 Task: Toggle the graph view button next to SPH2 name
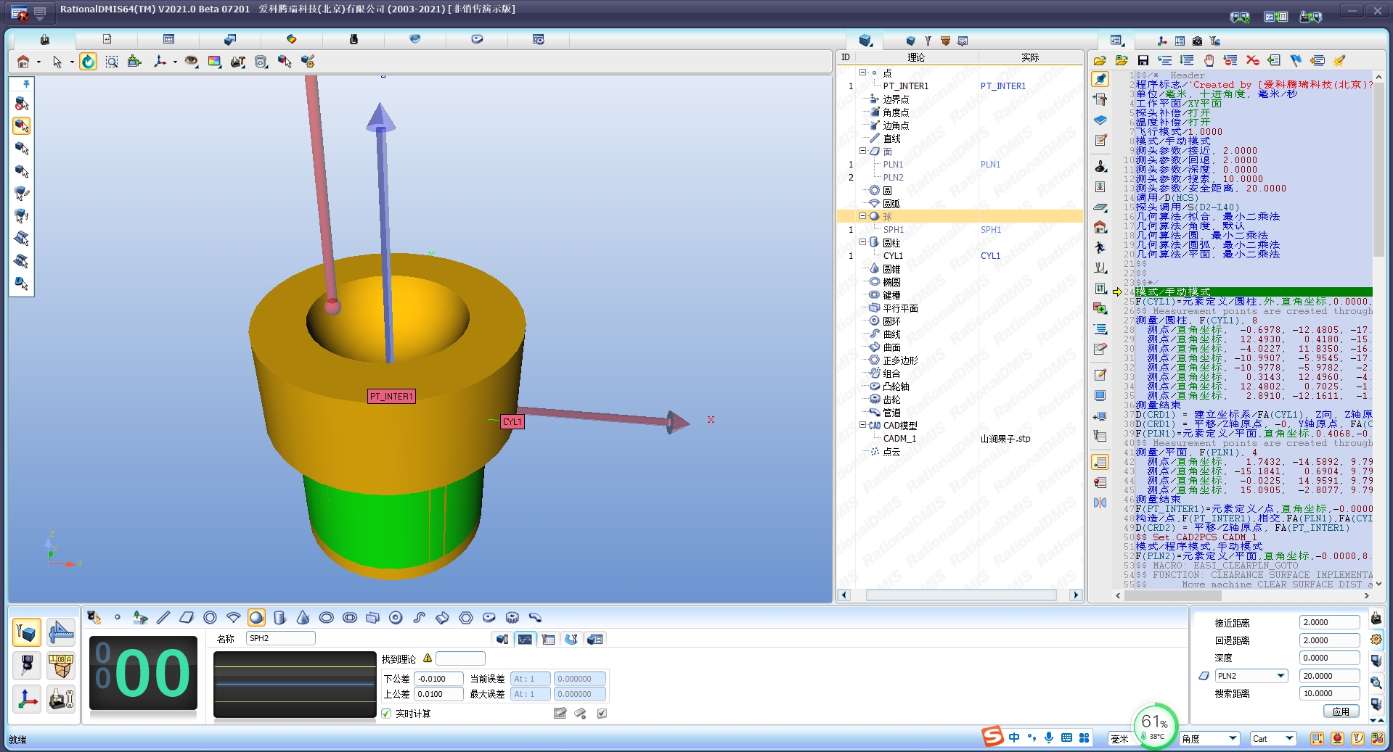coord(525,639)
